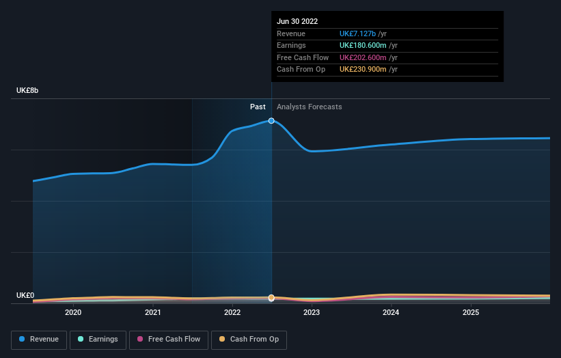Viewport: 561px width, 358px height.
Task: Click the Jun 30 2022 tooltip date
Action: coord(297,21)
